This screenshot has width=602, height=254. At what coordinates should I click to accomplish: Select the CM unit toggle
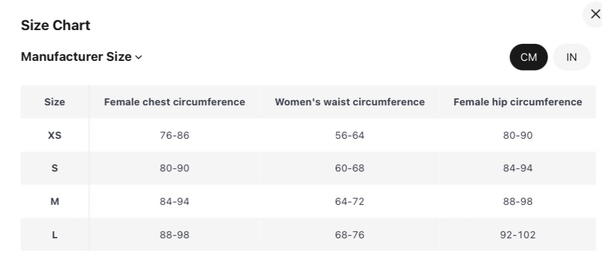pos(528,57)
